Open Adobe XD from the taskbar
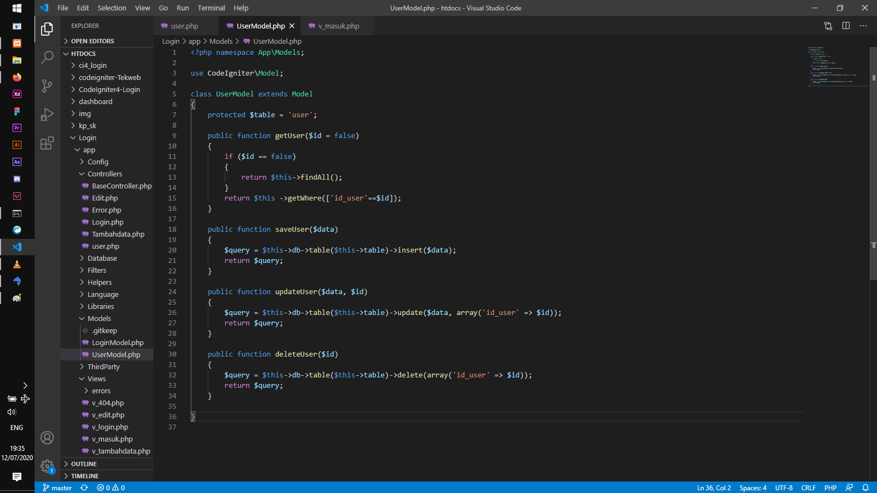The height and width of the screenshot is (493, 877). pos(17,94)
